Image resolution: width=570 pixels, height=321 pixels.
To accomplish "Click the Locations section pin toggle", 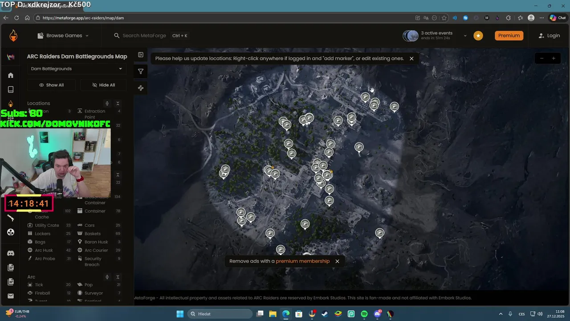I will coord(107,103).
